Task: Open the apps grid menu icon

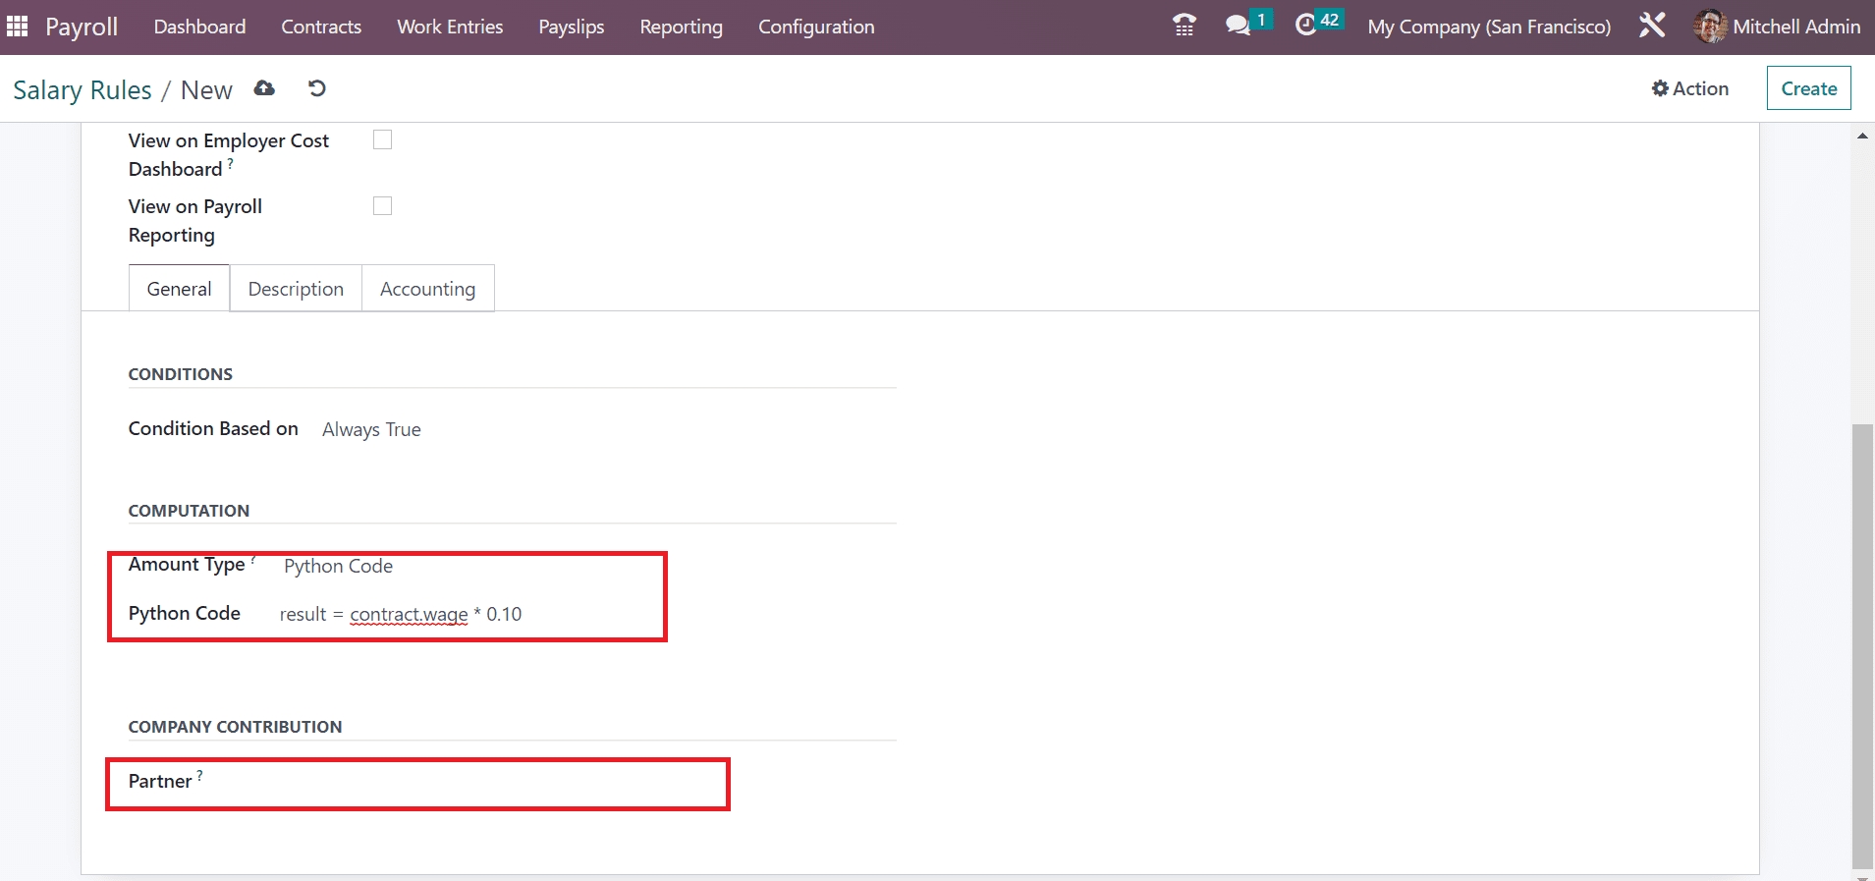Action: [x=18, y=27]
